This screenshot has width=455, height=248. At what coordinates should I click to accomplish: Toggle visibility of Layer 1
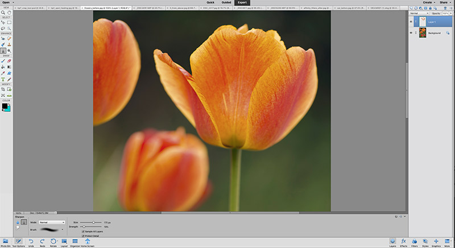click(x=411, y=22)
